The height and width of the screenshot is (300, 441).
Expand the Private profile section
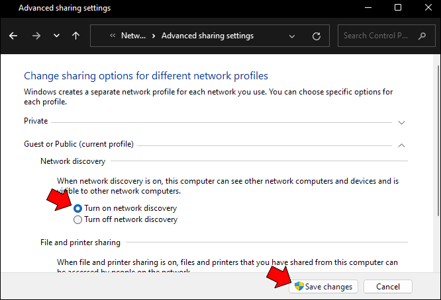point(401,122)
